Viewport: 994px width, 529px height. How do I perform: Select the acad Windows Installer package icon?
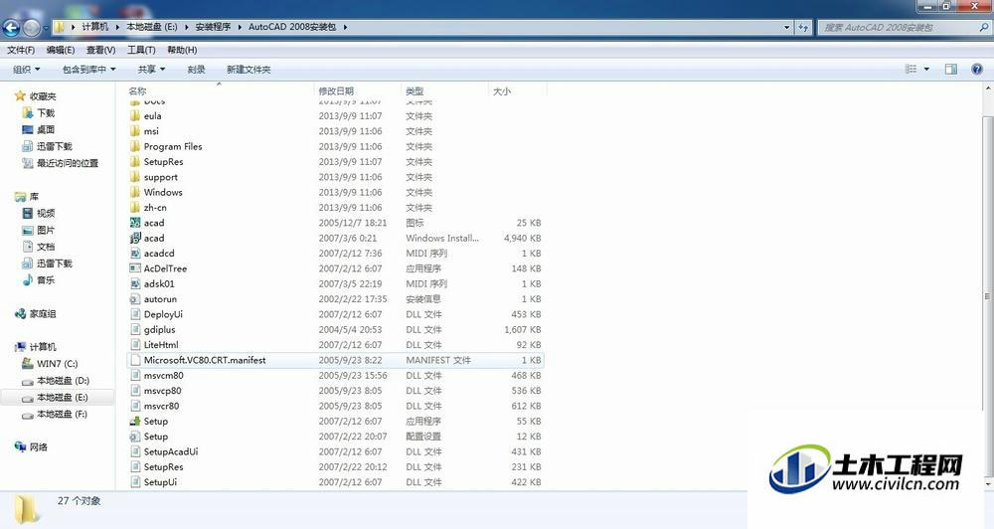(x=135, y=238)
